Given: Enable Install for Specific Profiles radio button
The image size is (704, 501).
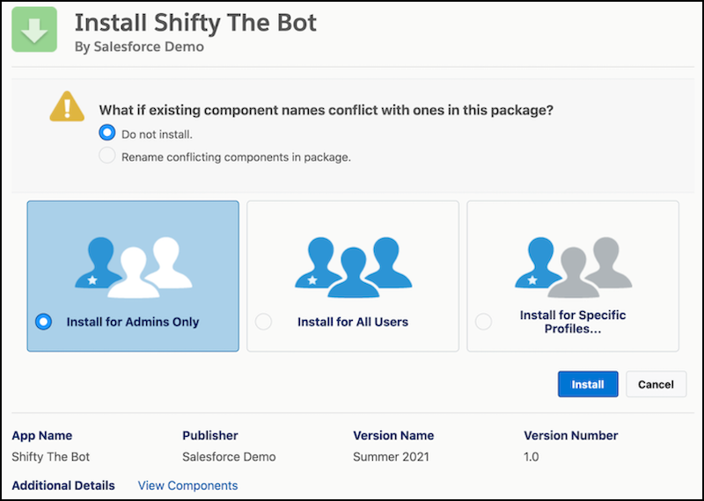Looking at the screenshot, I should click(x=483, y=322).
